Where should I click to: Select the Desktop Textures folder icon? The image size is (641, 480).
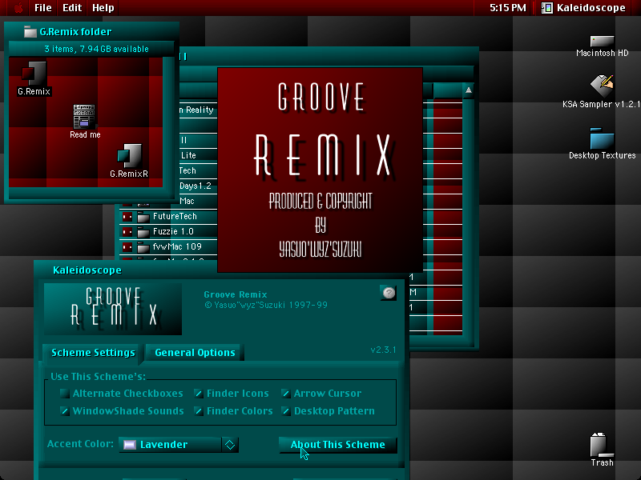pos(602,138)
